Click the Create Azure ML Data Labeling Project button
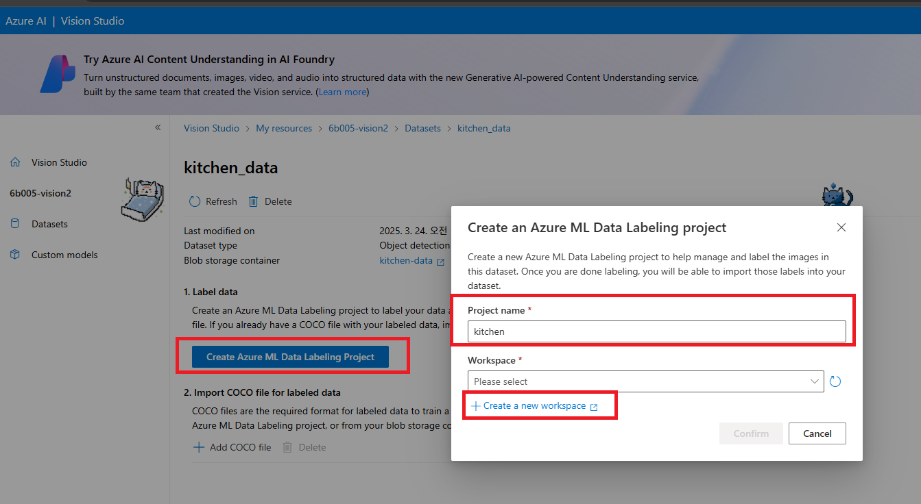Viewport: 921px width, 504px height. [290, 357]
